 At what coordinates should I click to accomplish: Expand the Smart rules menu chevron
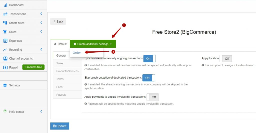41,23
